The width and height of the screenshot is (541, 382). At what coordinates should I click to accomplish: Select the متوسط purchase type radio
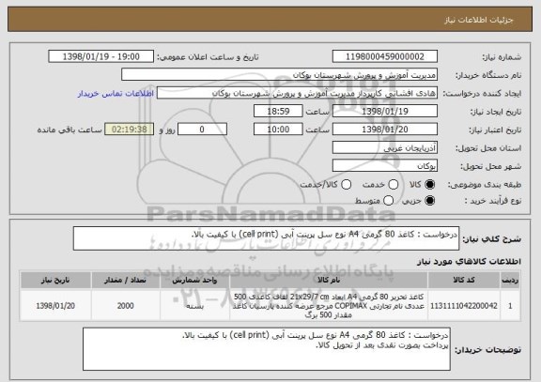pos(388,201)
